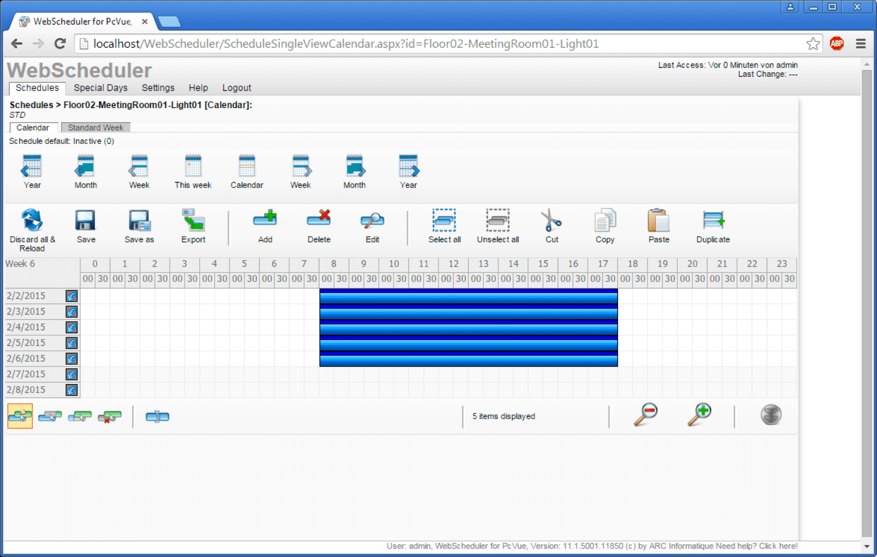This screenshot has width=877, height=557.
Task: Click the browser address bar URL
Action: 346,44
